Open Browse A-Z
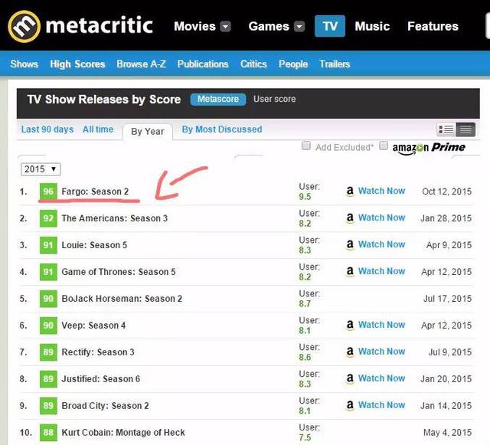This screenshot has height=445, width=490. click(141, 64)
